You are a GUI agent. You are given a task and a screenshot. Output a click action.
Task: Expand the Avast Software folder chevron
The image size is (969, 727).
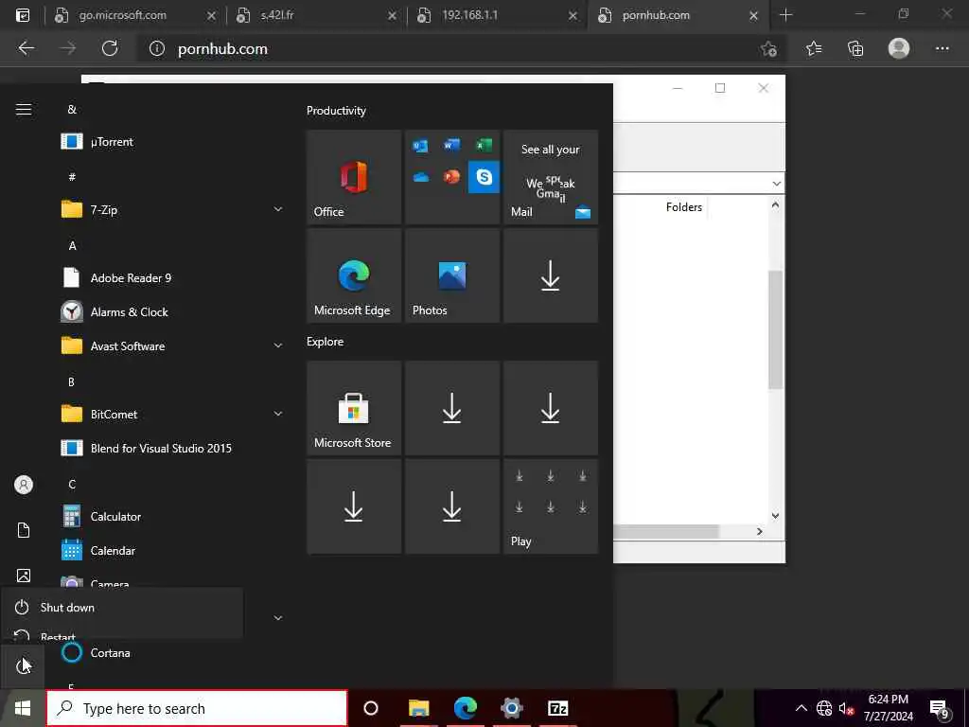[278, 346]
